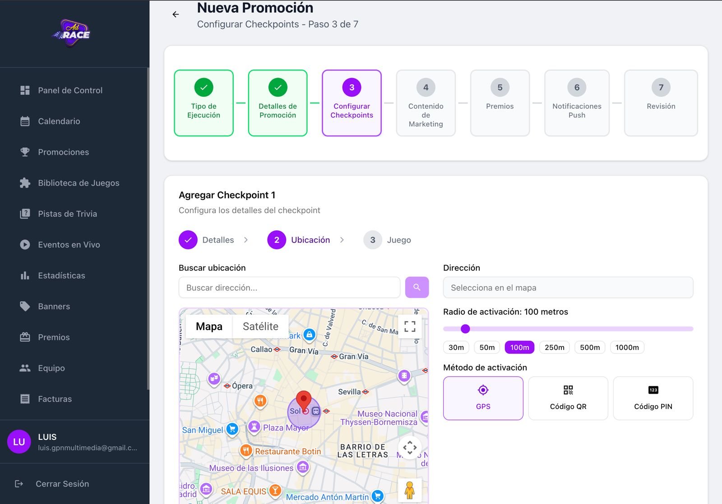Switch map to Satélite view

260,326
